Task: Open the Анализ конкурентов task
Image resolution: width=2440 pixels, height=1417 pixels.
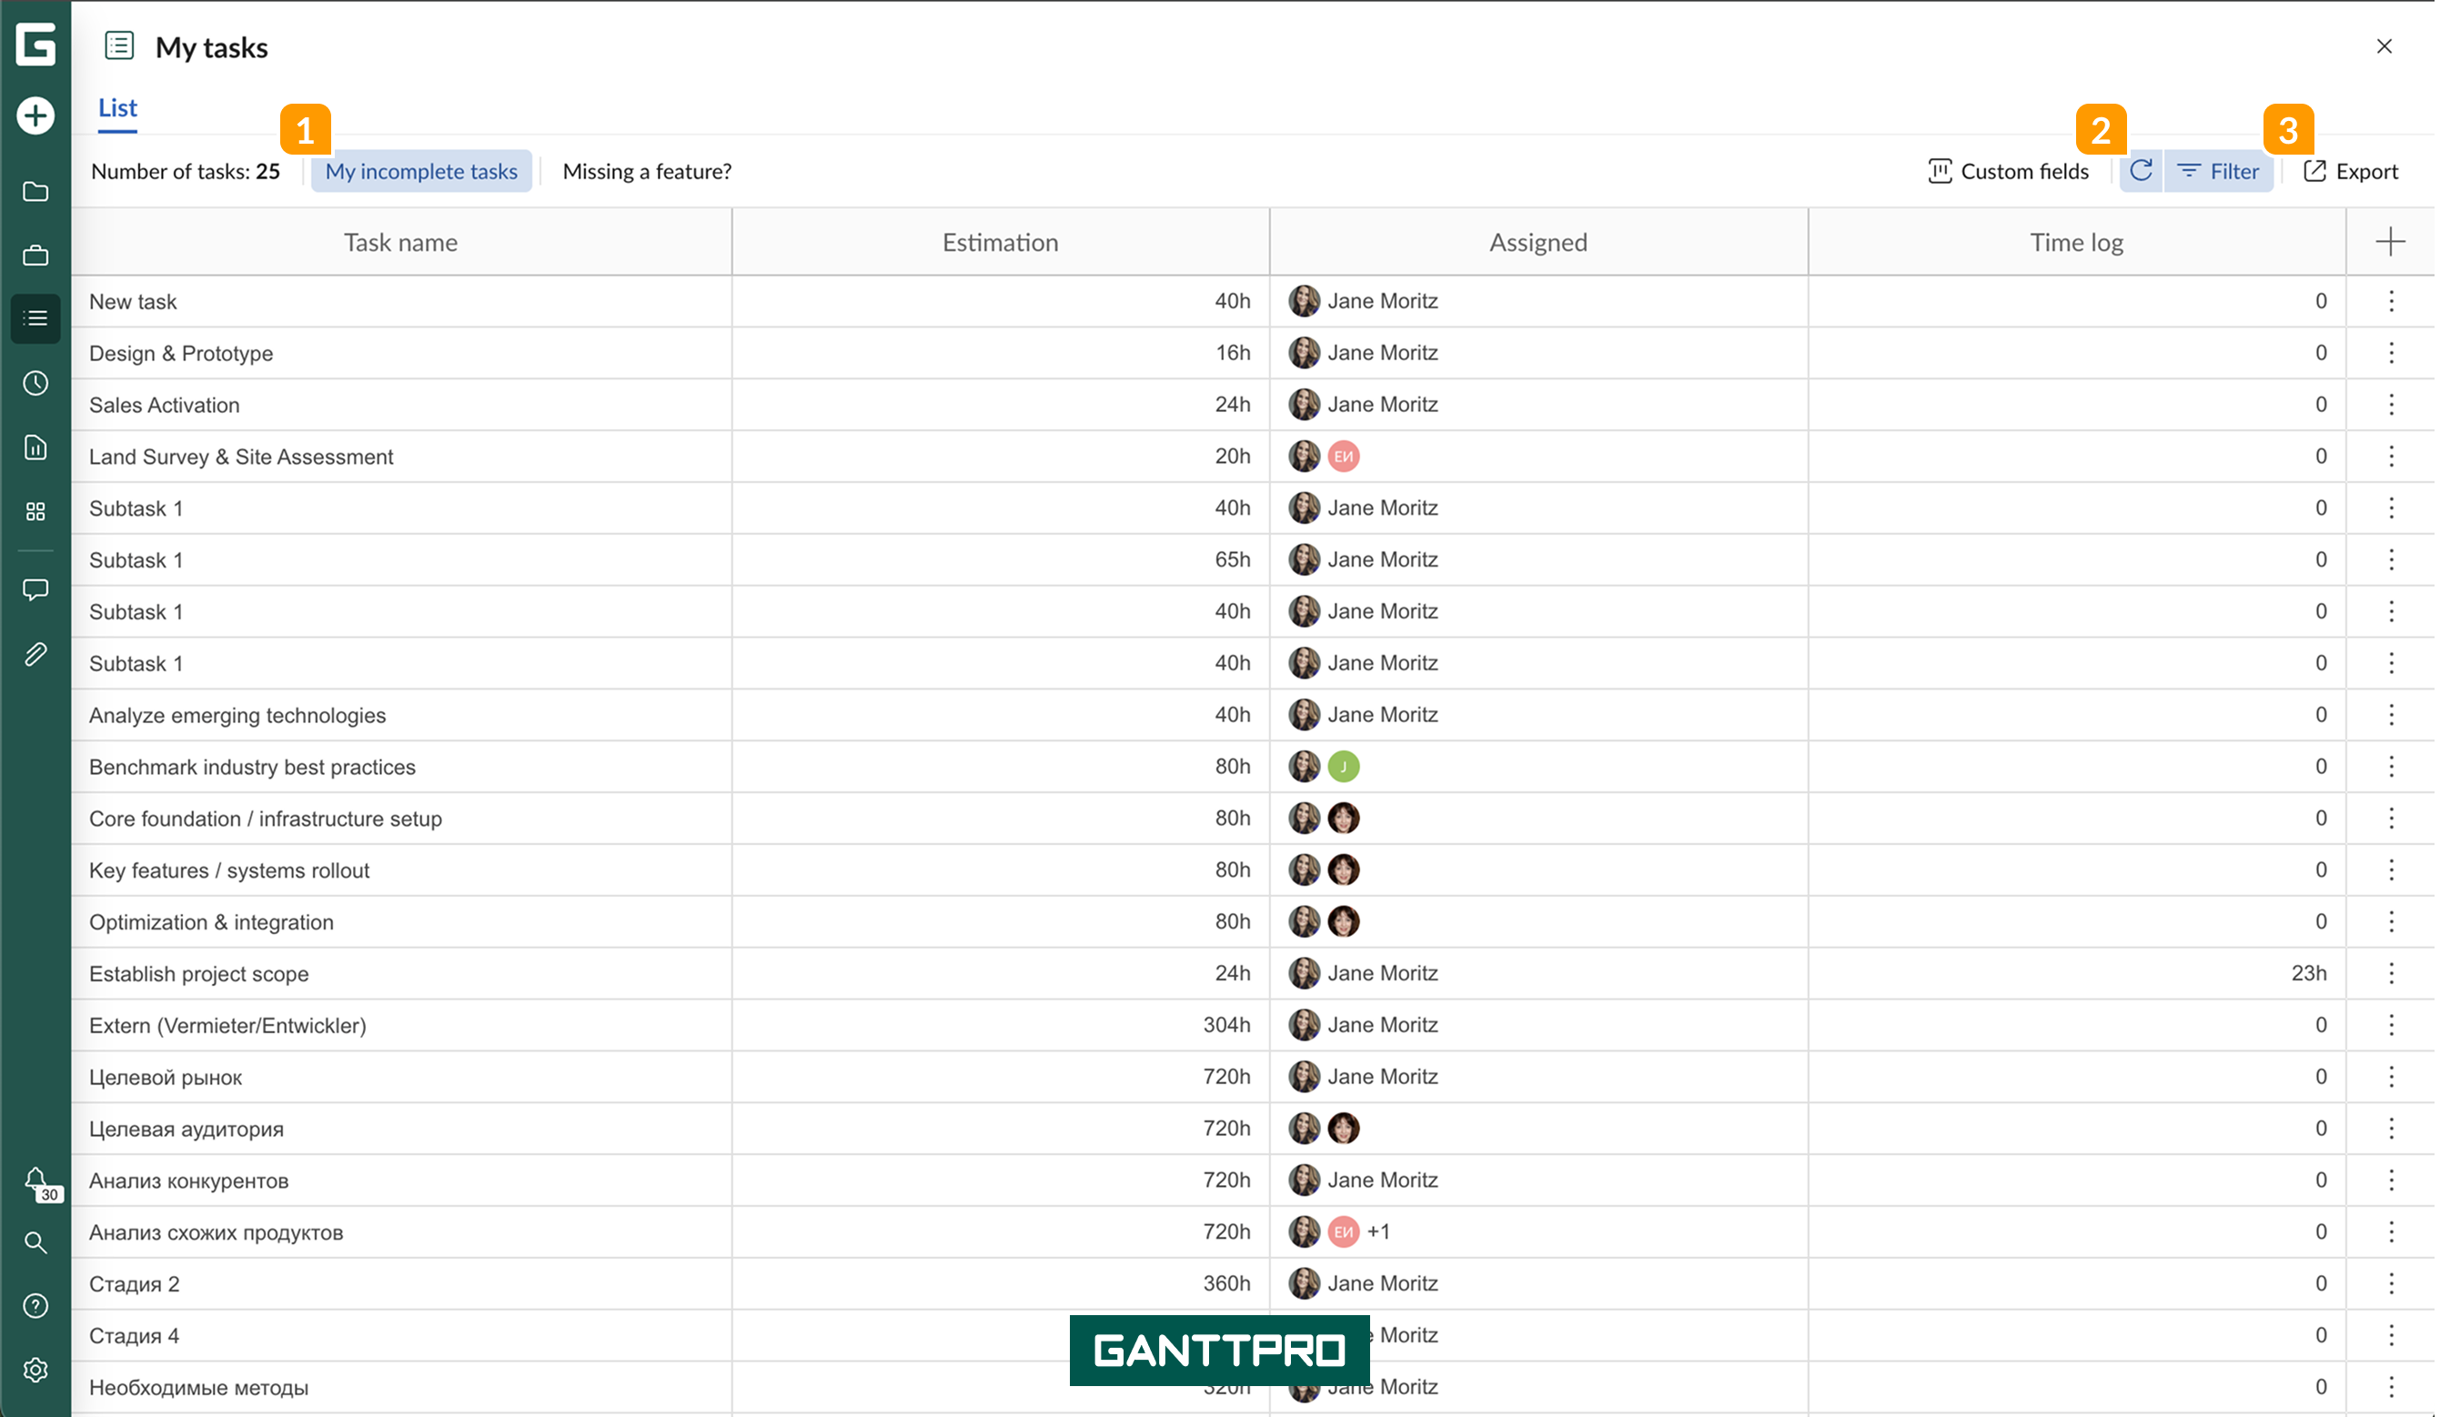Action: coord(189,1181)
